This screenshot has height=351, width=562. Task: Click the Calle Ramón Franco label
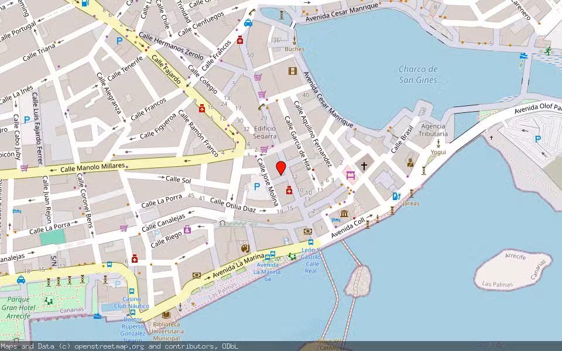point(198,133)
